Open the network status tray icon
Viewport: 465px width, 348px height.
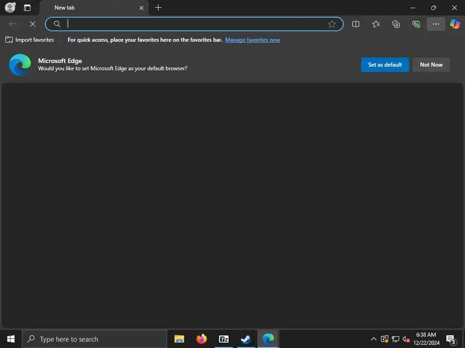tap(396, 339)
